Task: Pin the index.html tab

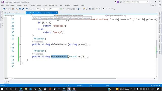Action: click(x=36, y=13)
